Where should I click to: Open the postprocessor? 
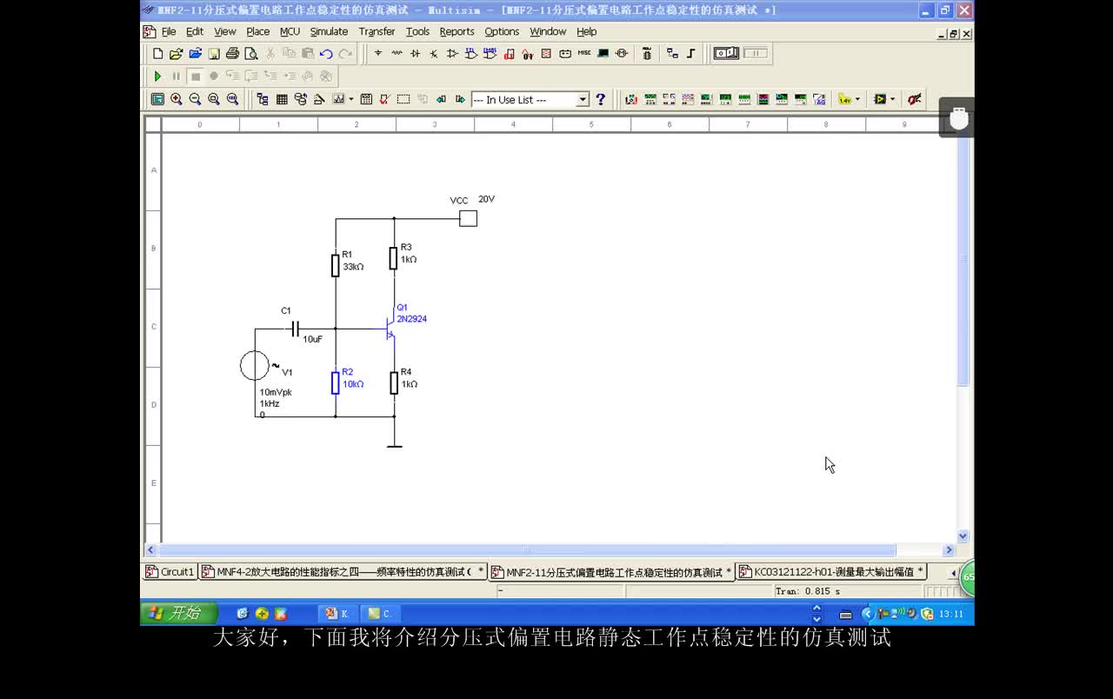click(x=366, y=99)
